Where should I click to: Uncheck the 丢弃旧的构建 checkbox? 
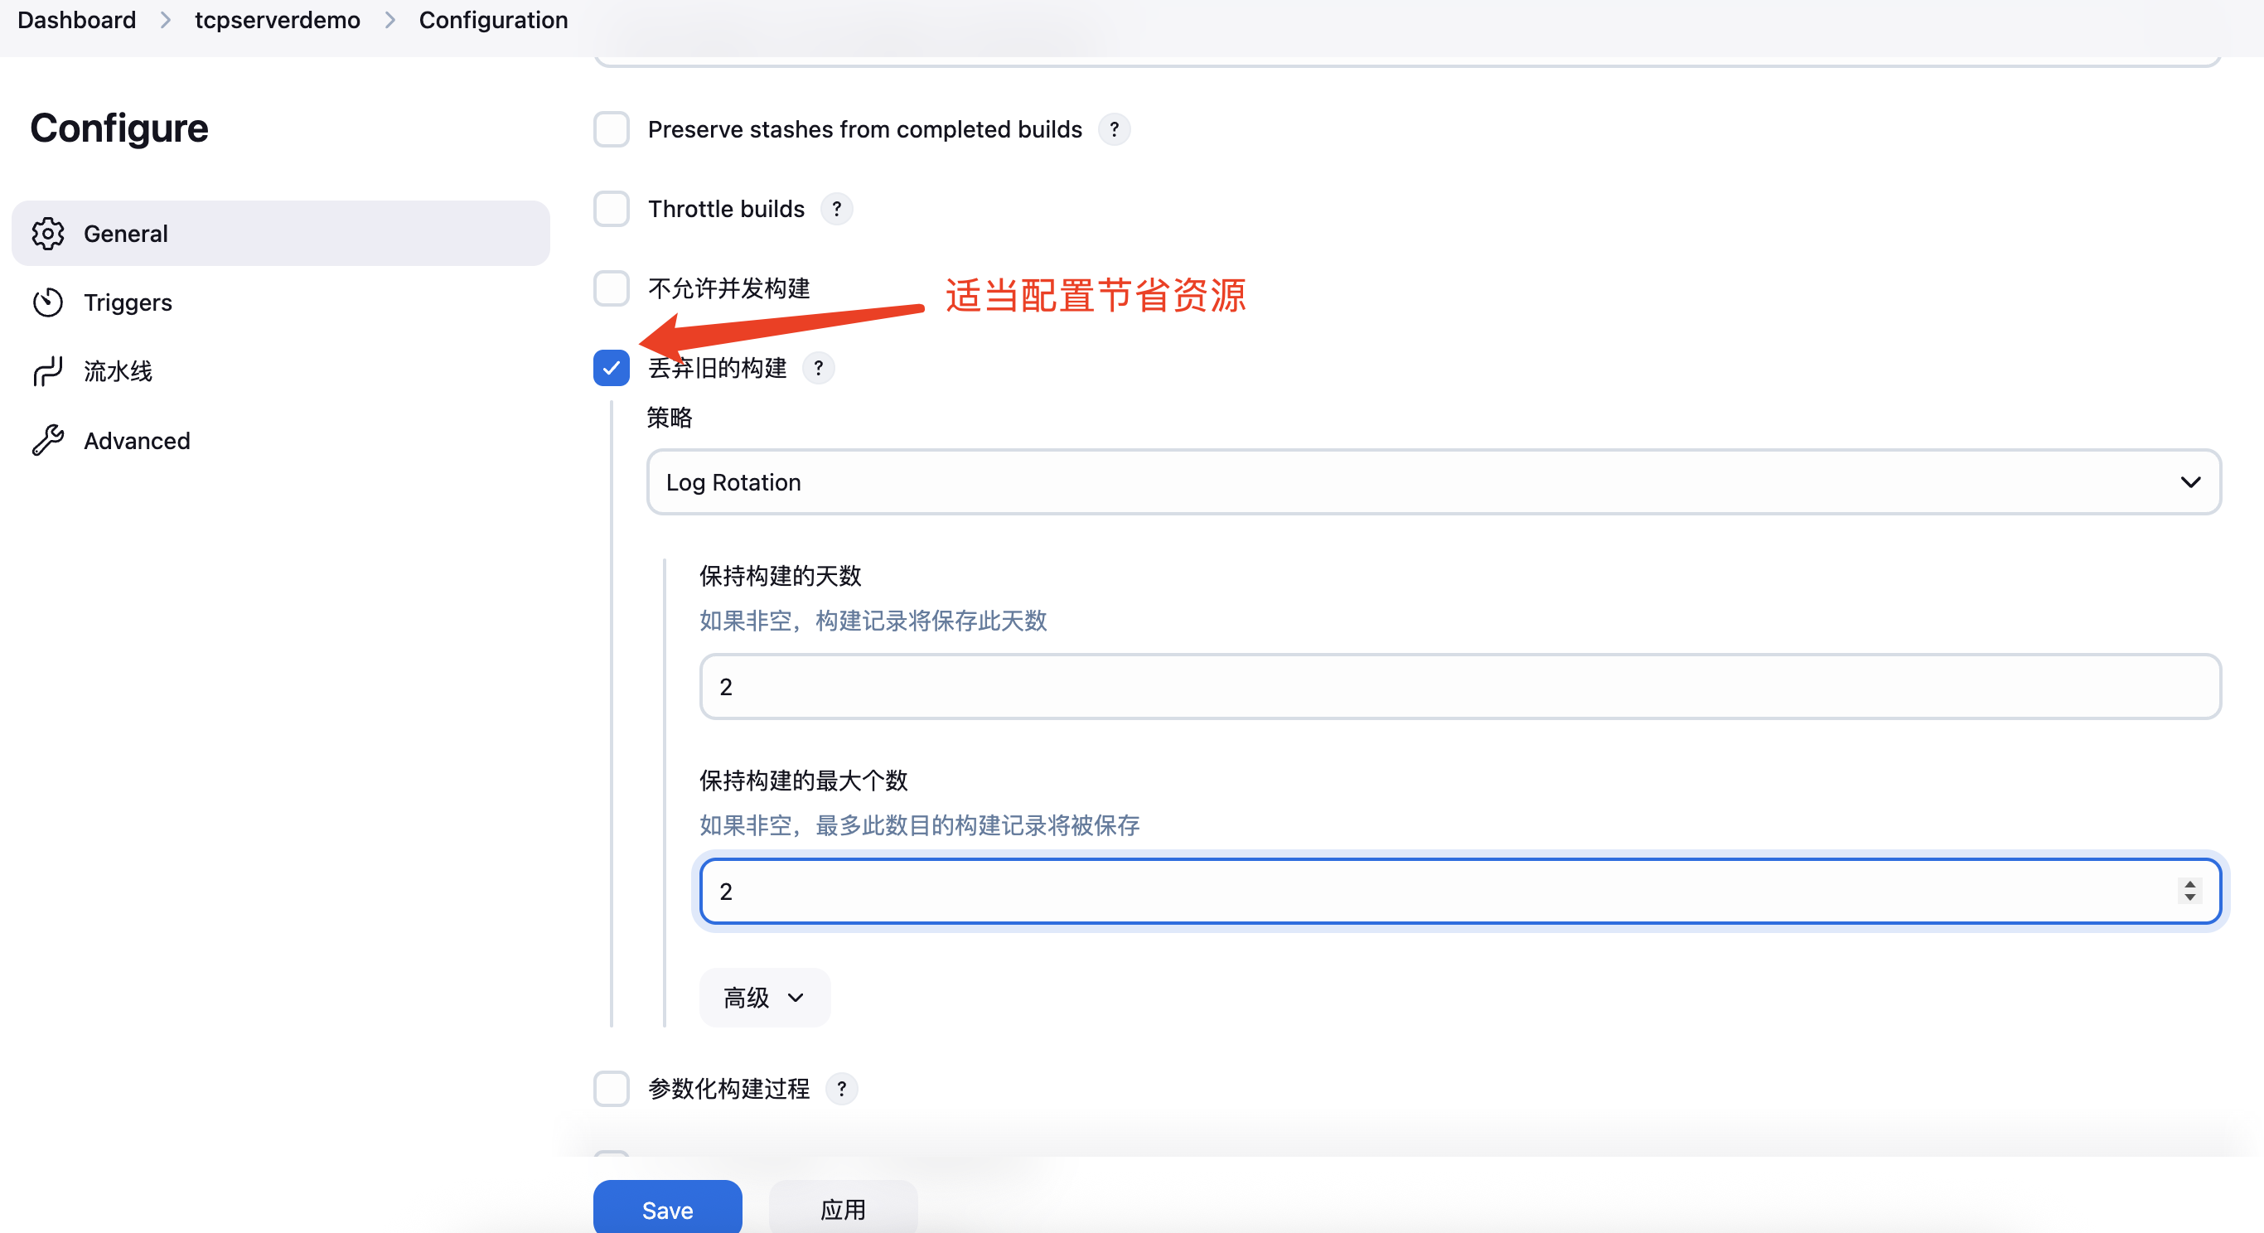click(x=612, y=368)
